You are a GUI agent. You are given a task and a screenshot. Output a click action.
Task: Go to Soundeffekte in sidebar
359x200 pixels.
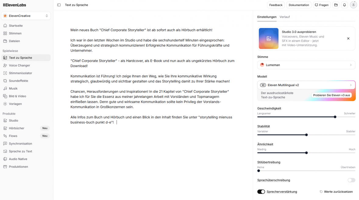(x=18, y=81)
